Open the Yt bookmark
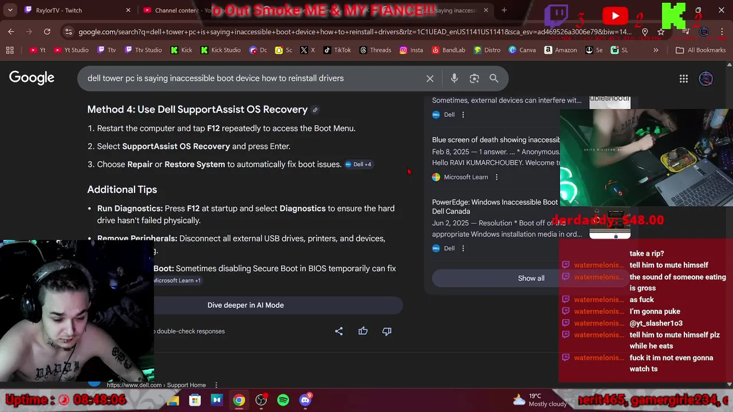 pos(38,50)
